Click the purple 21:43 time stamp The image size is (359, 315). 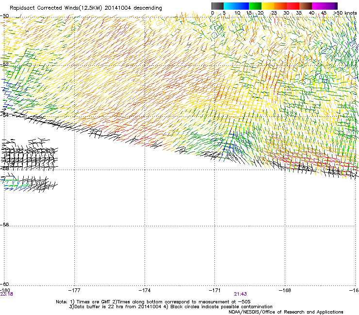[241, 294]
